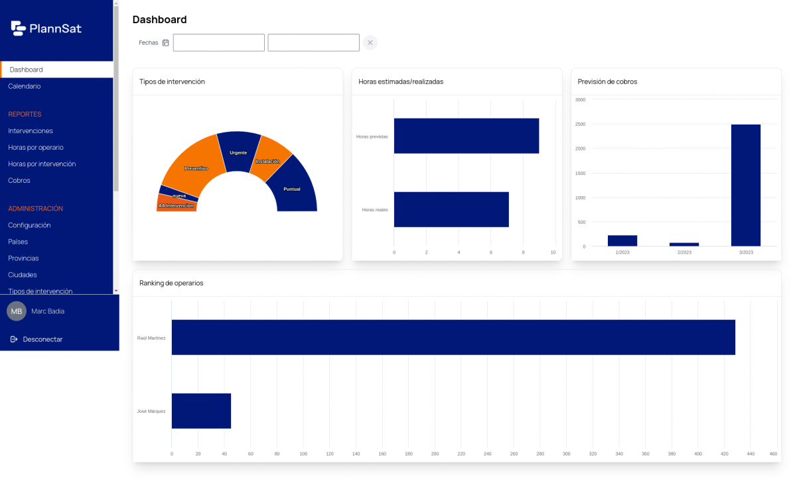795x479 pixels.
Task: Click the PlannSat logo icon
Action: click(x=19, y=28)
